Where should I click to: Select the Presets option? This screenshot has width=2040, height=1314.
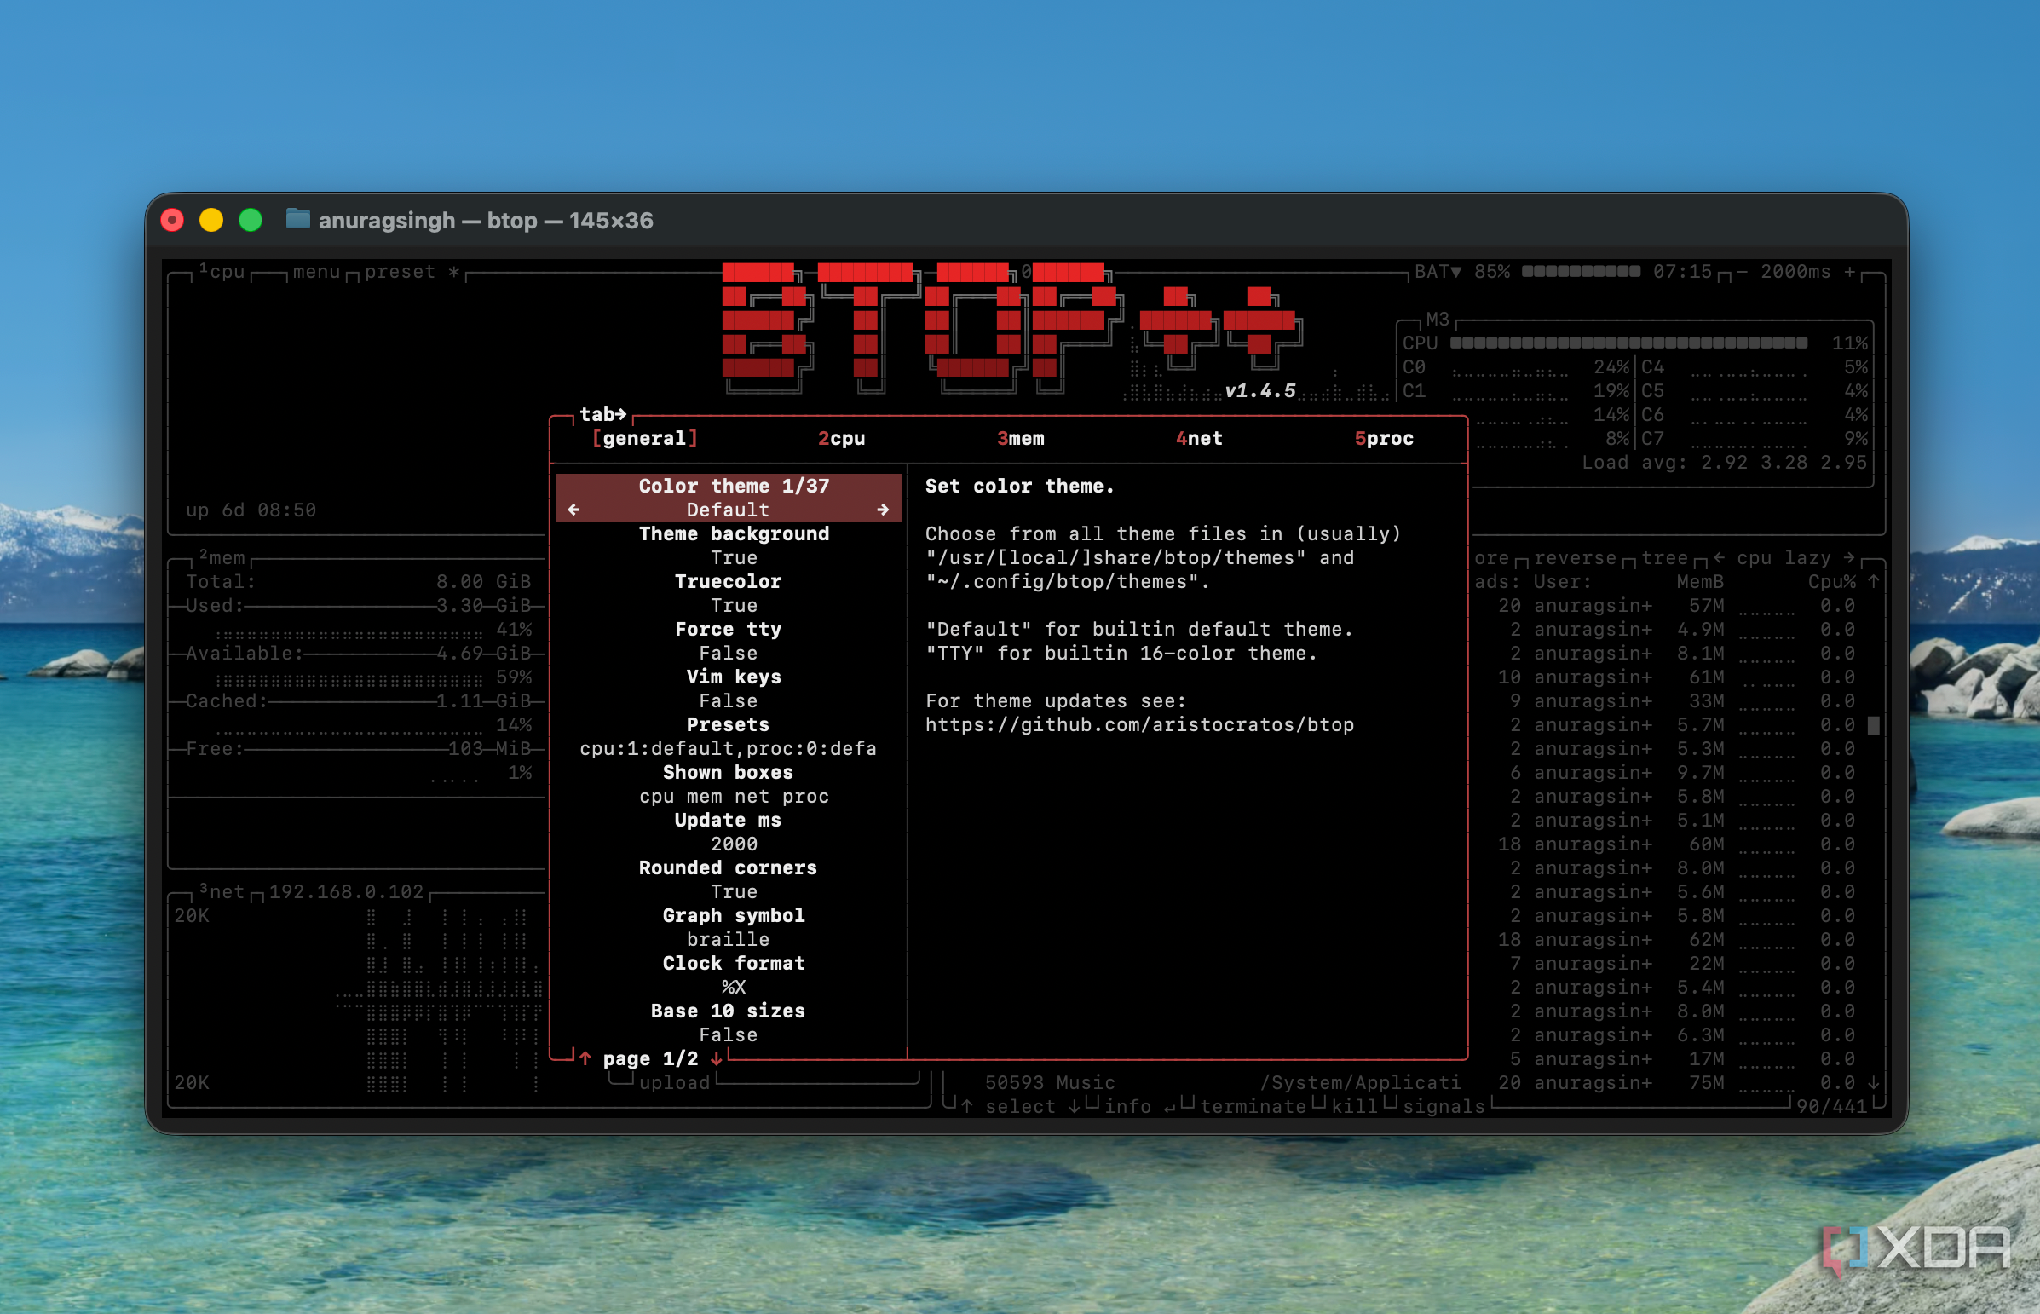pyautogui.click(x=729, y=736)
